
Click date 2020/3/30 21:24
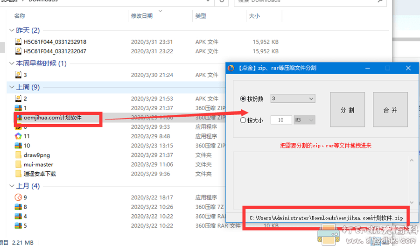pos(152,75)
